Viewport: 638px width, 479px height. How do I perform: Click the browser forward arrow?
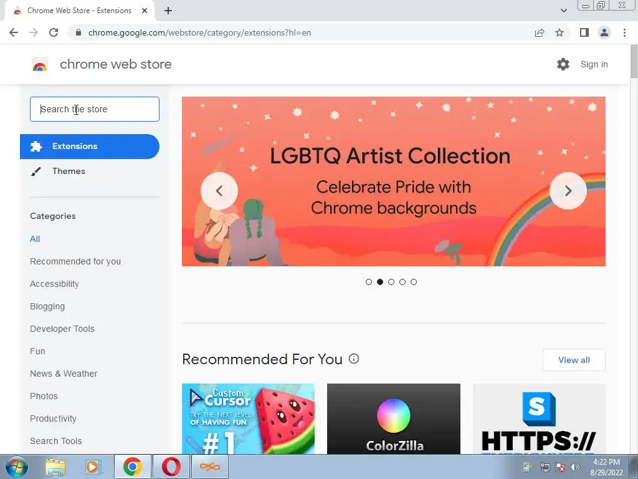coord(34,32)
